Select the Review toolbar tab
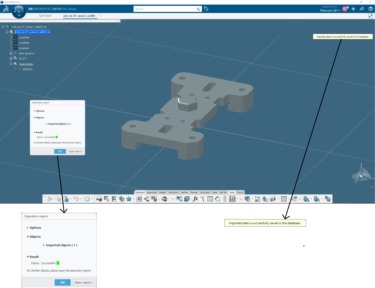The height and width of the screenshot is (288, 375). (194, 192)
